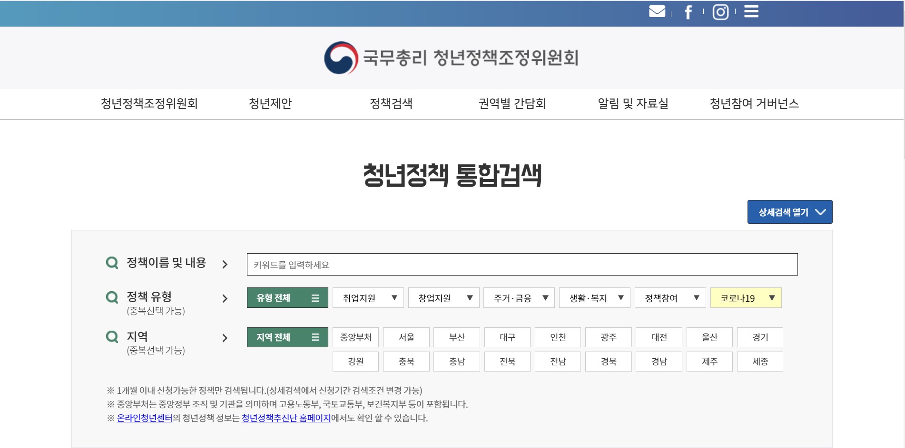Click chevron arrow next to 정책 유형
The width and height of the screenshot is (905, 448).
tap(225, 298)
